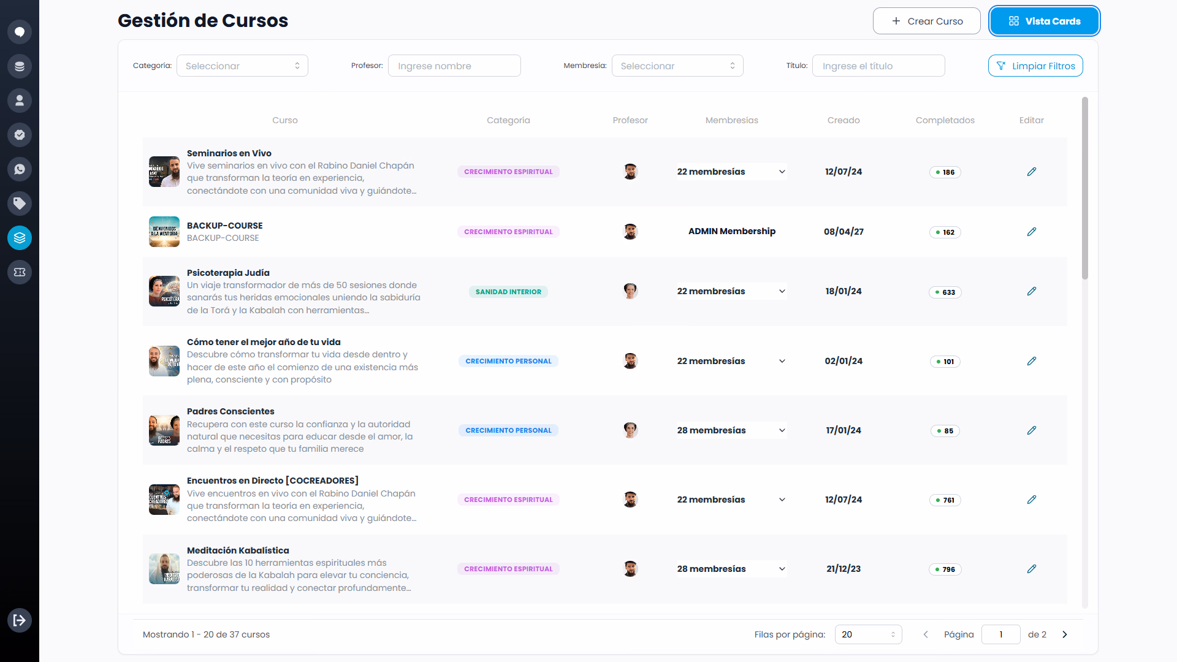Switch to Vista Cards view
Viewport: 1177px width, 662px height.
pos(1045,21)
